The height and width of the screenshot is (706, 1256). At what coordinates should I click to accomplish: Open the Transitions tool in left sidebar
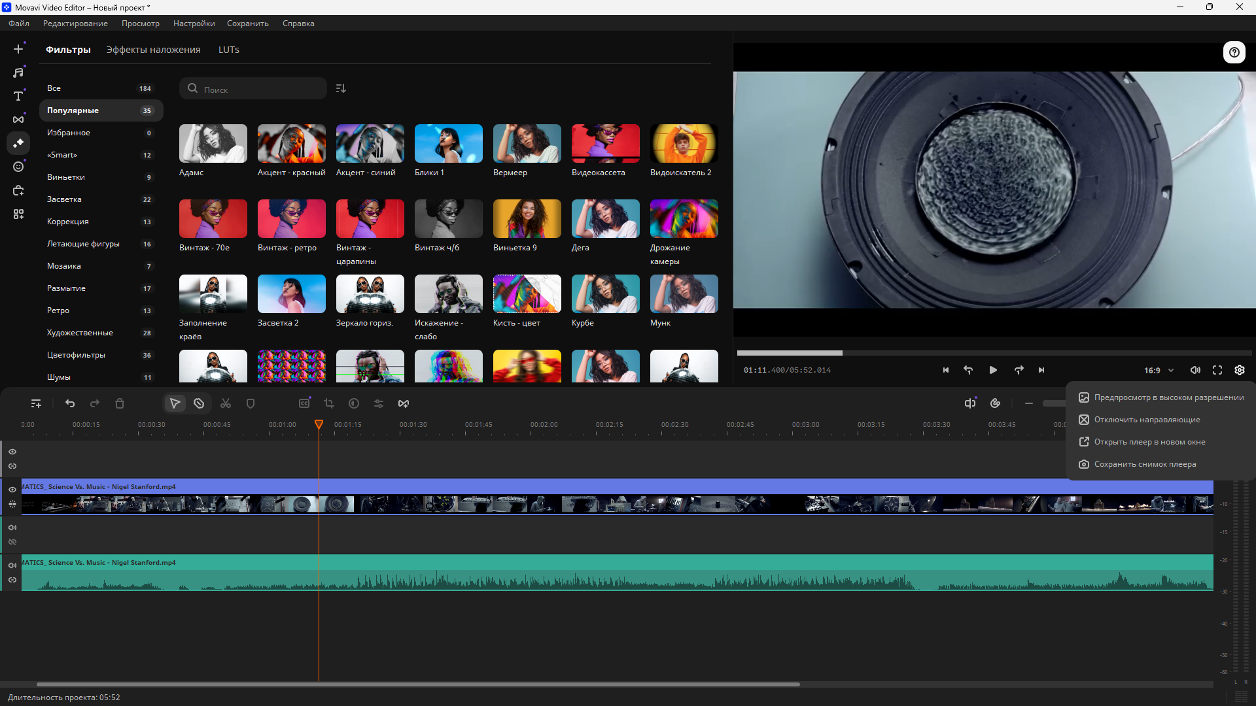tap(18, 120)
